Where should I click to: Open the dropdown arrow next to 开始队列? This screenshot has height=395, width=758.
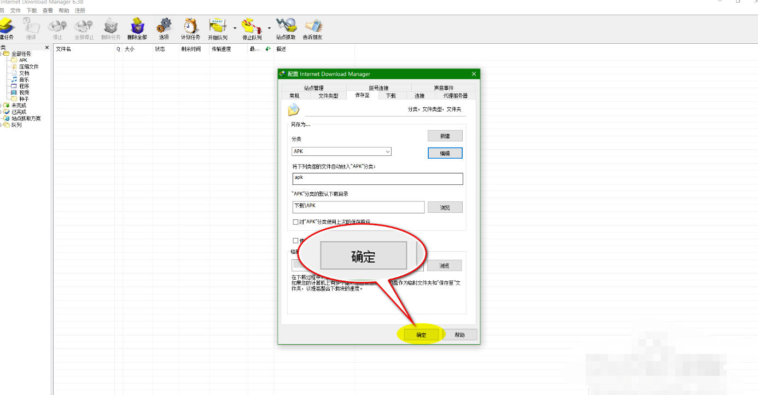point(235,28)
